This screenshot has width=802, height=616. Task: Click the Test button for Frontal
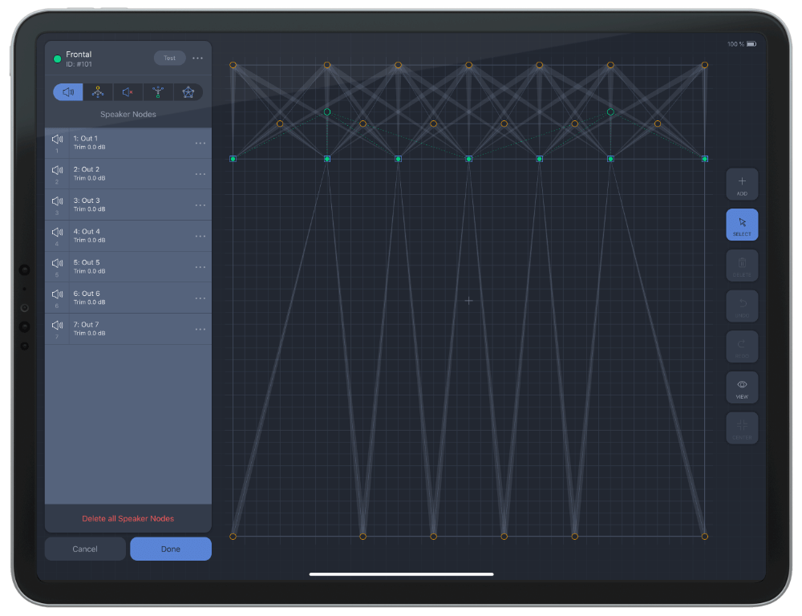169,58
